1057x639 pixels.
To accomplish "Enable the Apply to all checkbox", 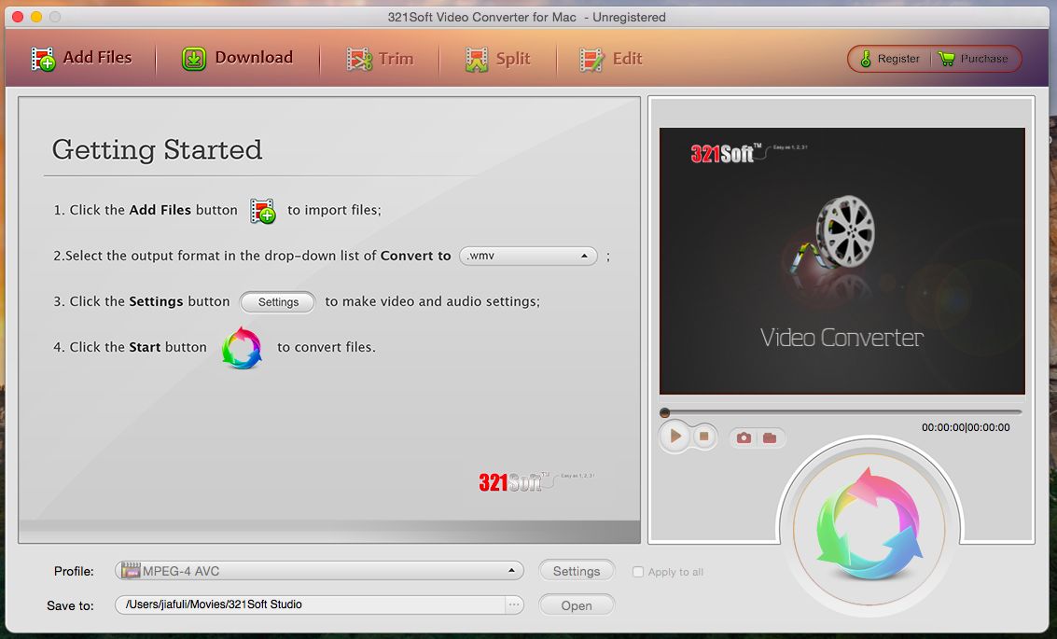I will pos(638,572).
